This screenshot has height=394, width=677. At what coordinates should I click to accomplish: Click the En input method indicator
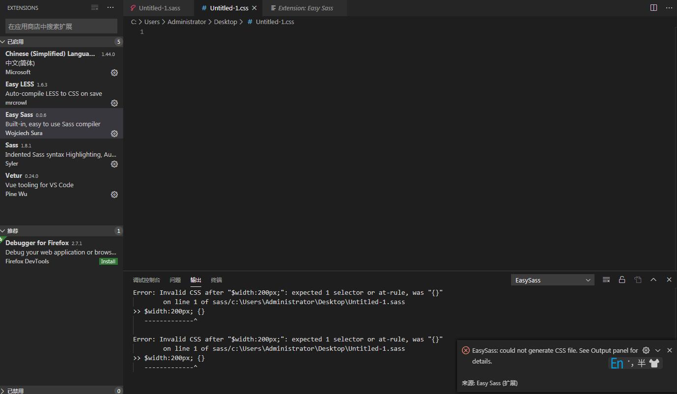point(617,363)
